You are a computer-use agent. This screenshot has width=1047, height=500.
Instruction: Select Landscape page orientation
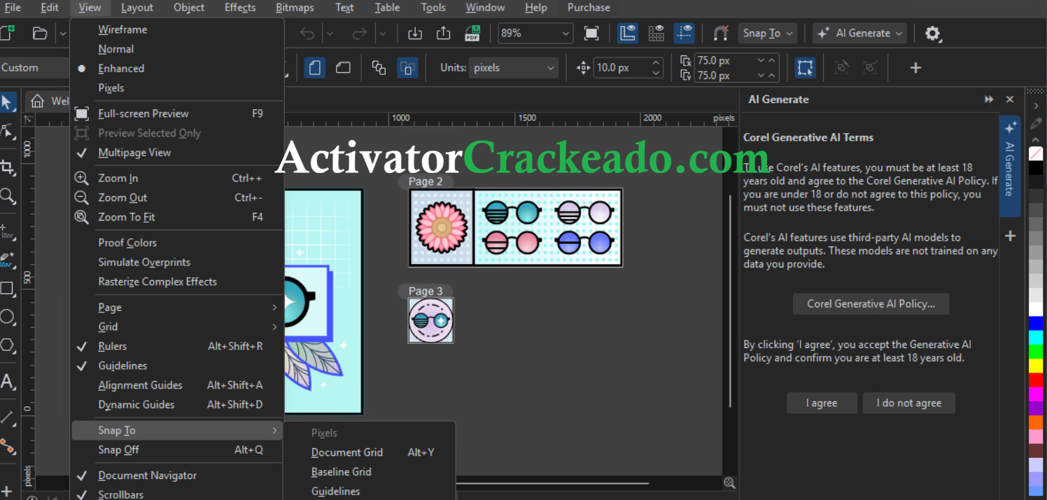[x=343, y=68]
